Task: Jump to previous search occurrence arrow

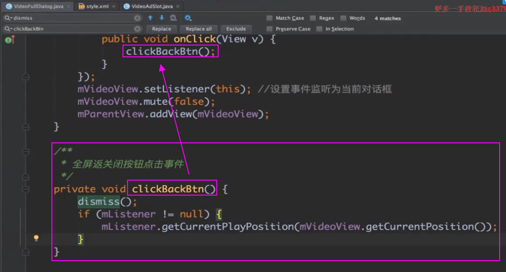Action: pos(150,18)
